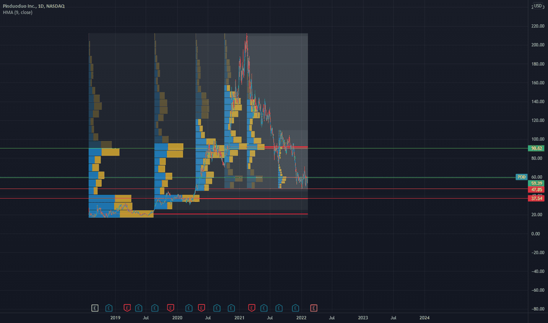Click the red earnings marker just before 2020
Image resolution: width=548 pixels, height=323 pixels.
click(x=171, y=308)
